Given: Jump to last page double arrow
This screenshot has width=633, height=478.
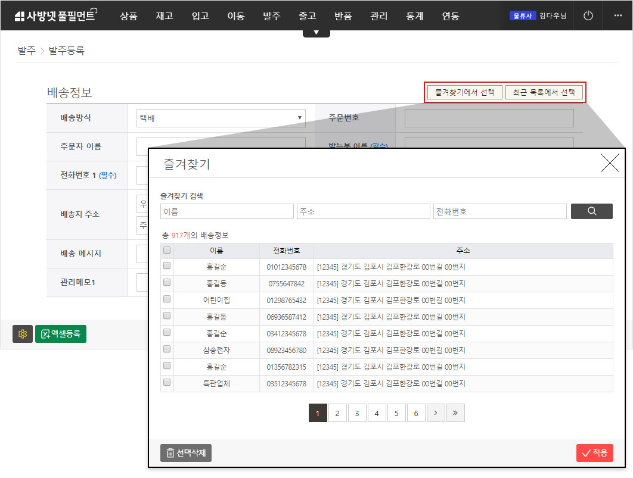Looking at the screenshot, I should tap(455, 413).
